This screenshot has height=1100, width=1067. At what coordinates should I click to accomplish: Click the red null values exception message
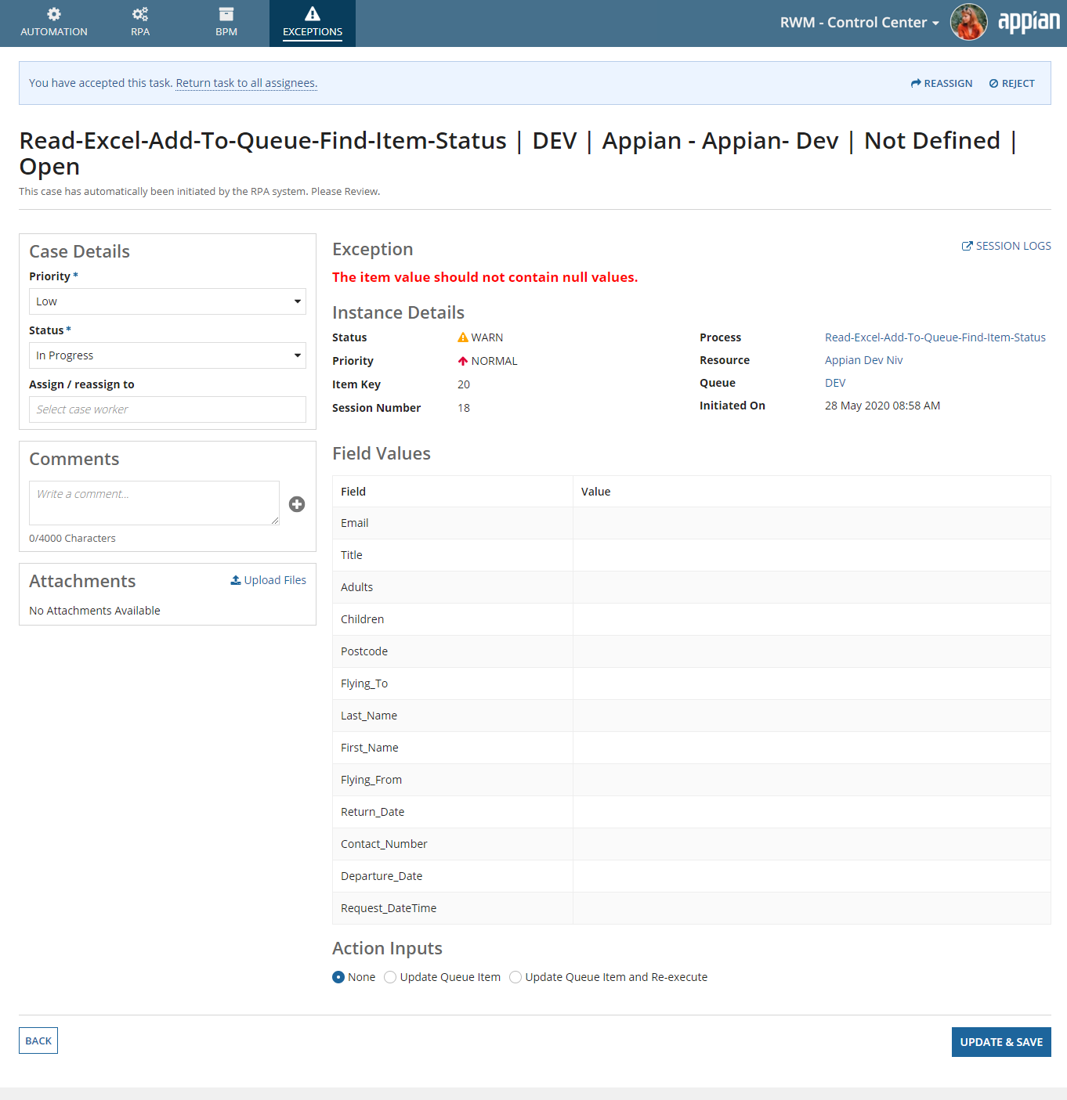[x=485, y=277]
